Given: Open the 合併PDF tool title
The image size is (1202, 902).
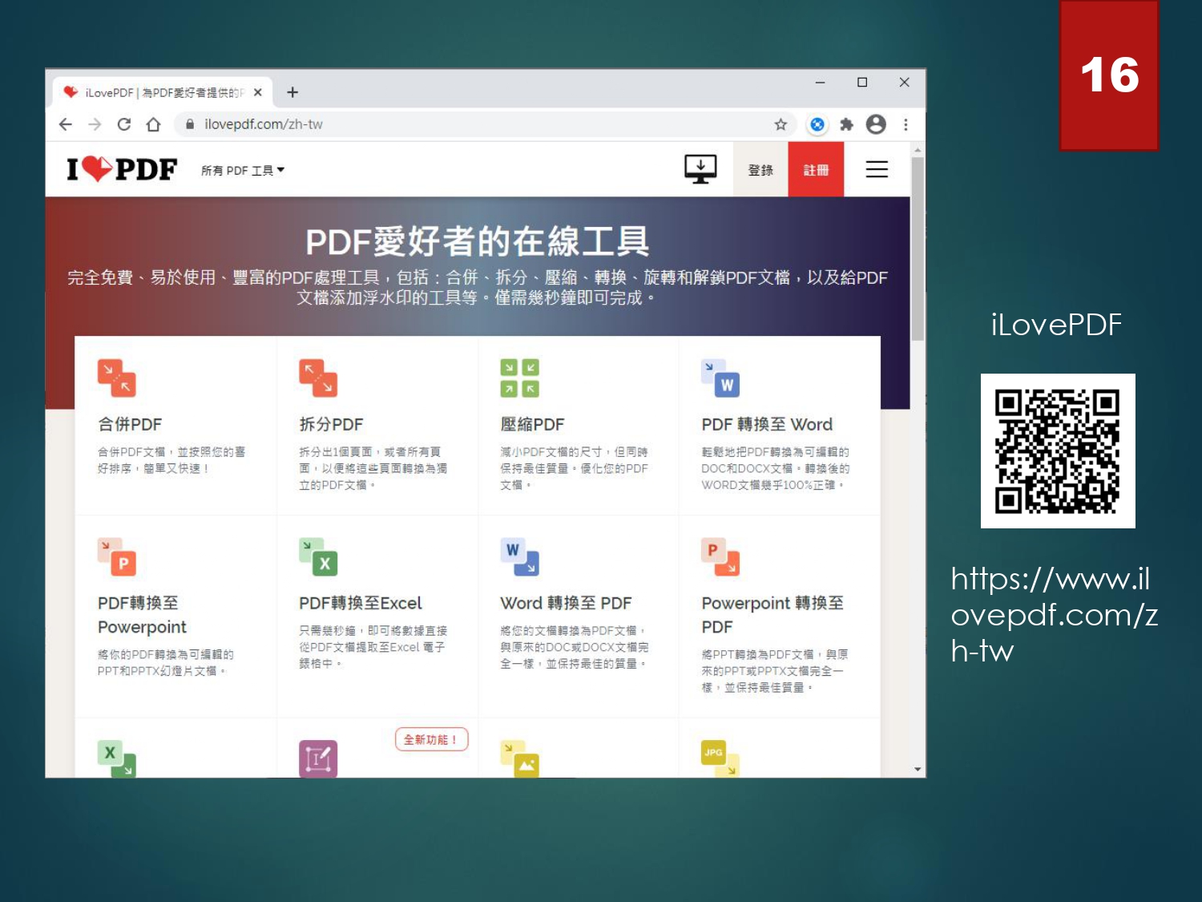Looking at the screenshot, I should tap(130, 424).
